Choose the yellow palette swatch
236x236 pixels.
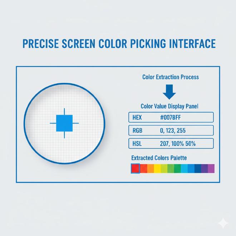157,168
